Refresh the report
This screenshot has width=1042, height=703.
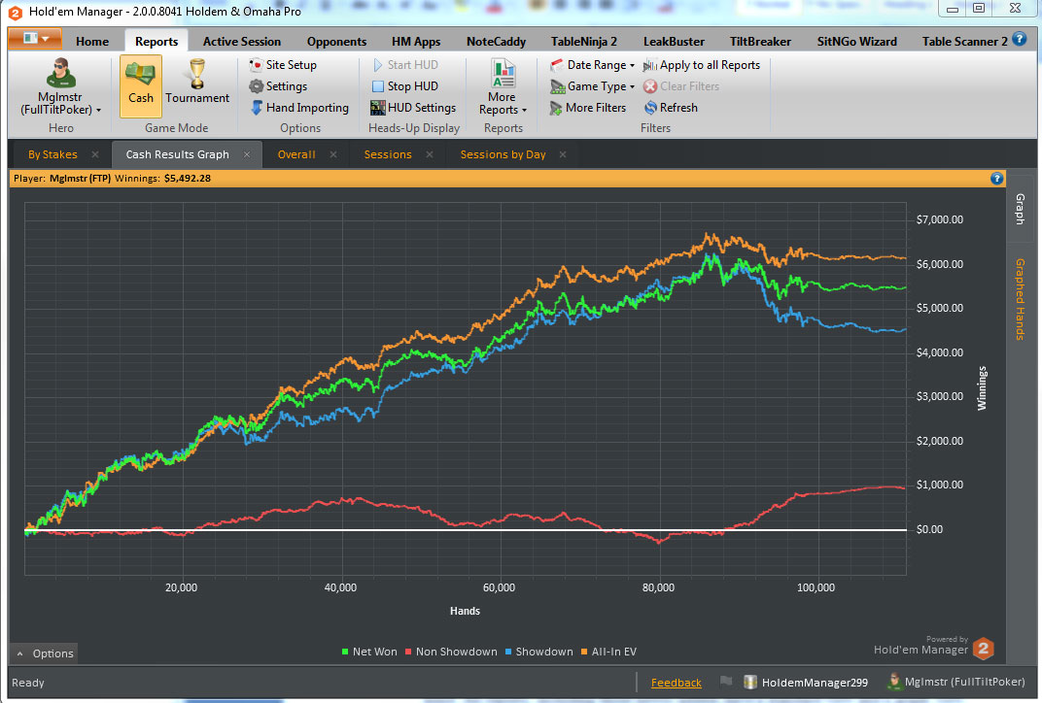pos(671,108)
